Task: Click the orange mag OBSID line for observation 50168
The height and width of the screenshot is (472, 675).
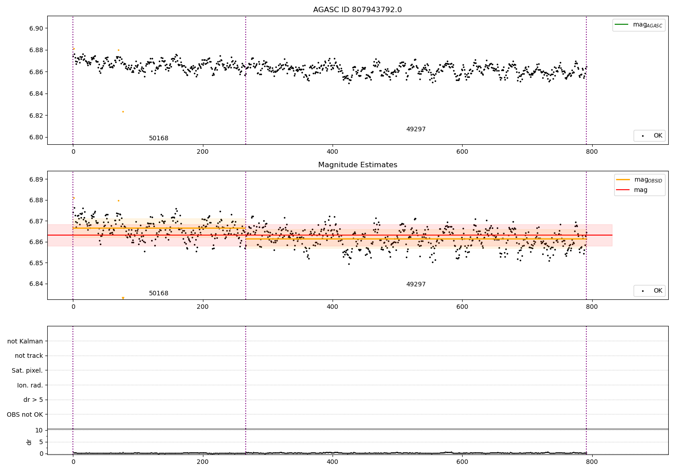Action: tap(159, 228)
